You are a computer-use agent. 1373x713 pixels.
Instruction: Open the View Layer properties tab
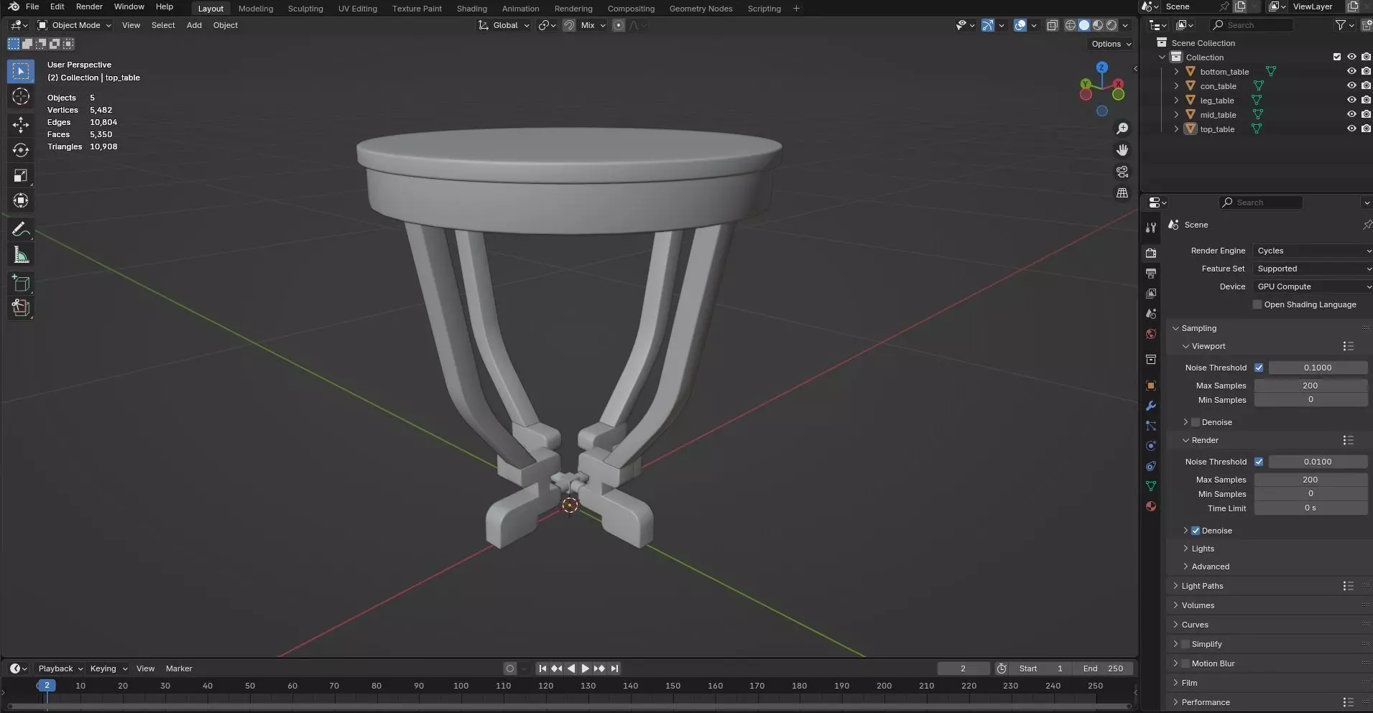tap(1151, 294)
